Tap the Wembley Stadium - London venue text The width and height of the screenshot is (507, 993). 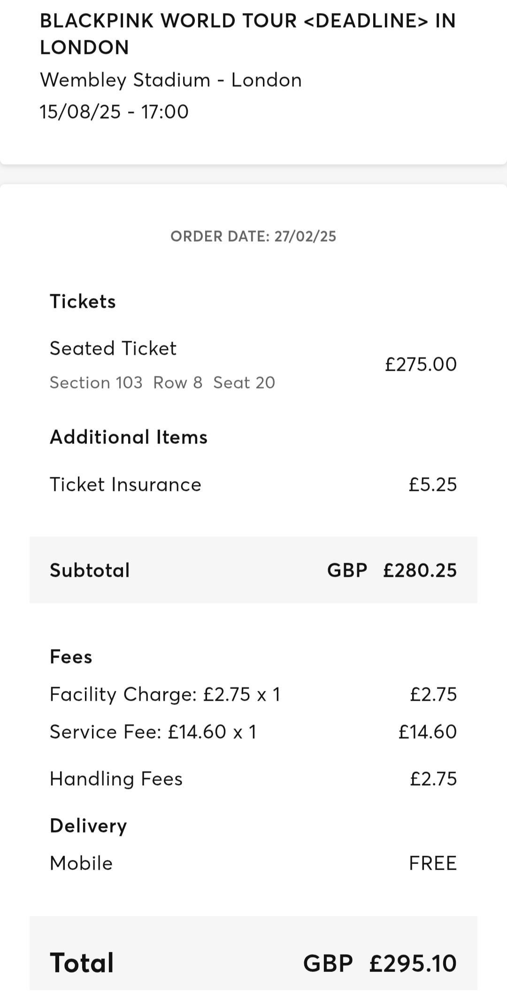pos(170,80)
